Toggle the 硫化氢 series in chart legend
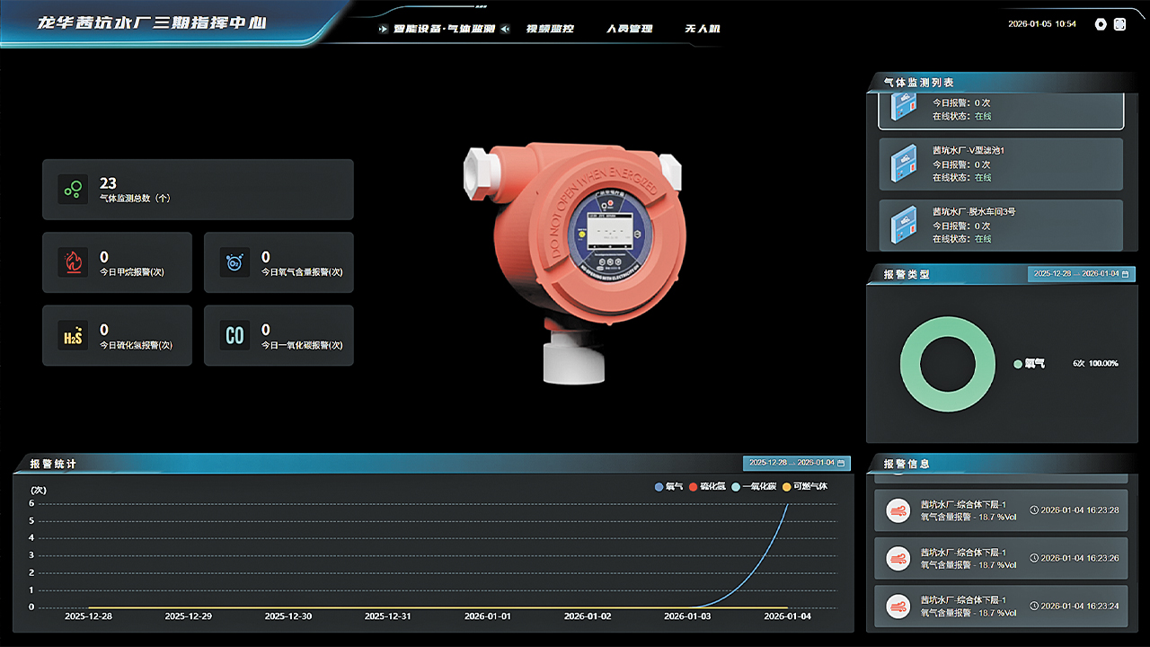 tap(707, 486)
